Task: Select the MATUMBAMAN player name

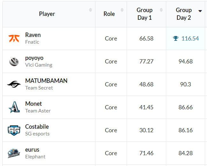Action: click(x=46, y=81)
